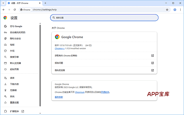Image resolution: width=184 pixels, height=115 pixels.
Task: Click the 系统 wrench icon
Action: (5, 96)
